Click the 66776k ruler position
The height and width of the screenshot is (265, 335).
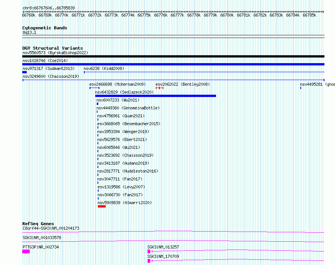161,15
